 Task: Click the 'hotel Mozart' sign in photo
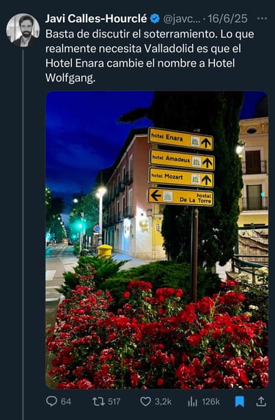pos(181,177)
